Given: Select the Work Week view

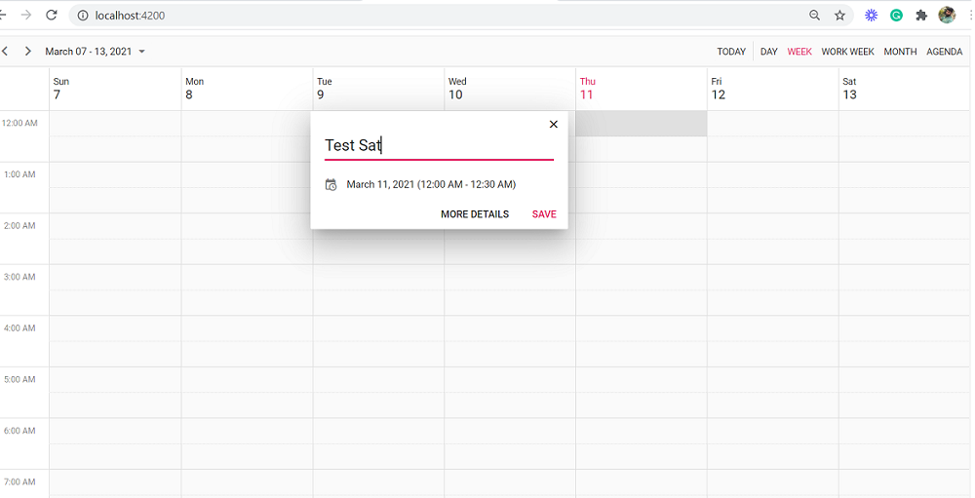Looking at the screenshot, I should [x=847, y=52].
